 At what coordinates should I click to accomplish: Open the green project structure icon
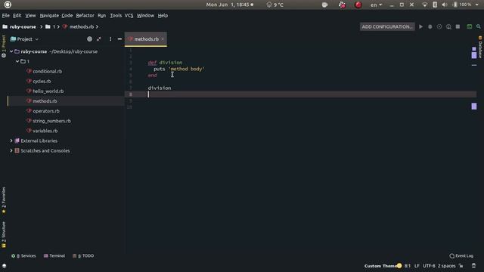469,27
